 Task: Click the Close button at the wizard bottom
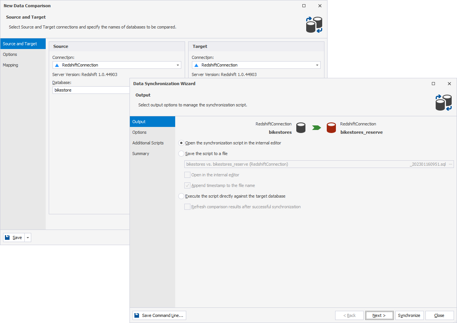tap(439, 315)
